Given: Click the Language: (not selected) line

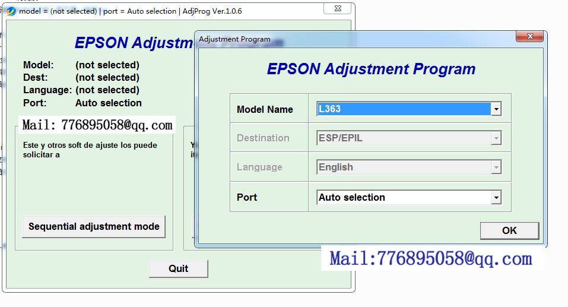Looking at the screenshot, I should (x=81, y=90).
